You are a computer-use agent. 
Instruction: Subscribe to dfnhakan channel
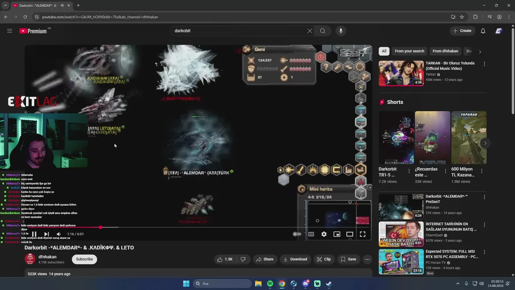[x=84, y=259]
